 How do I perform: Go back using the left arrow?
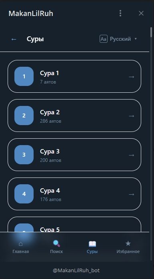pyautogui.click(x=14, y=39)
